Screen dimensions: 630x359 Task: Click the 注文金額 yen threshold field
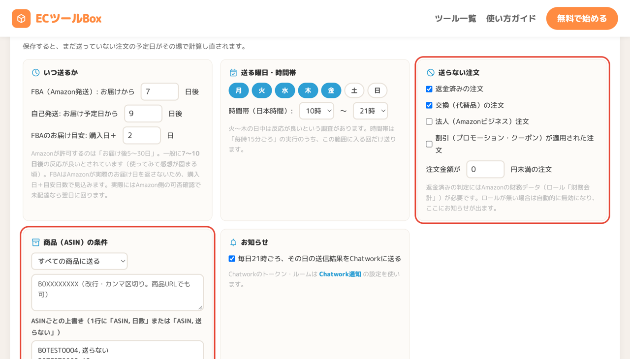pos(485,169)
